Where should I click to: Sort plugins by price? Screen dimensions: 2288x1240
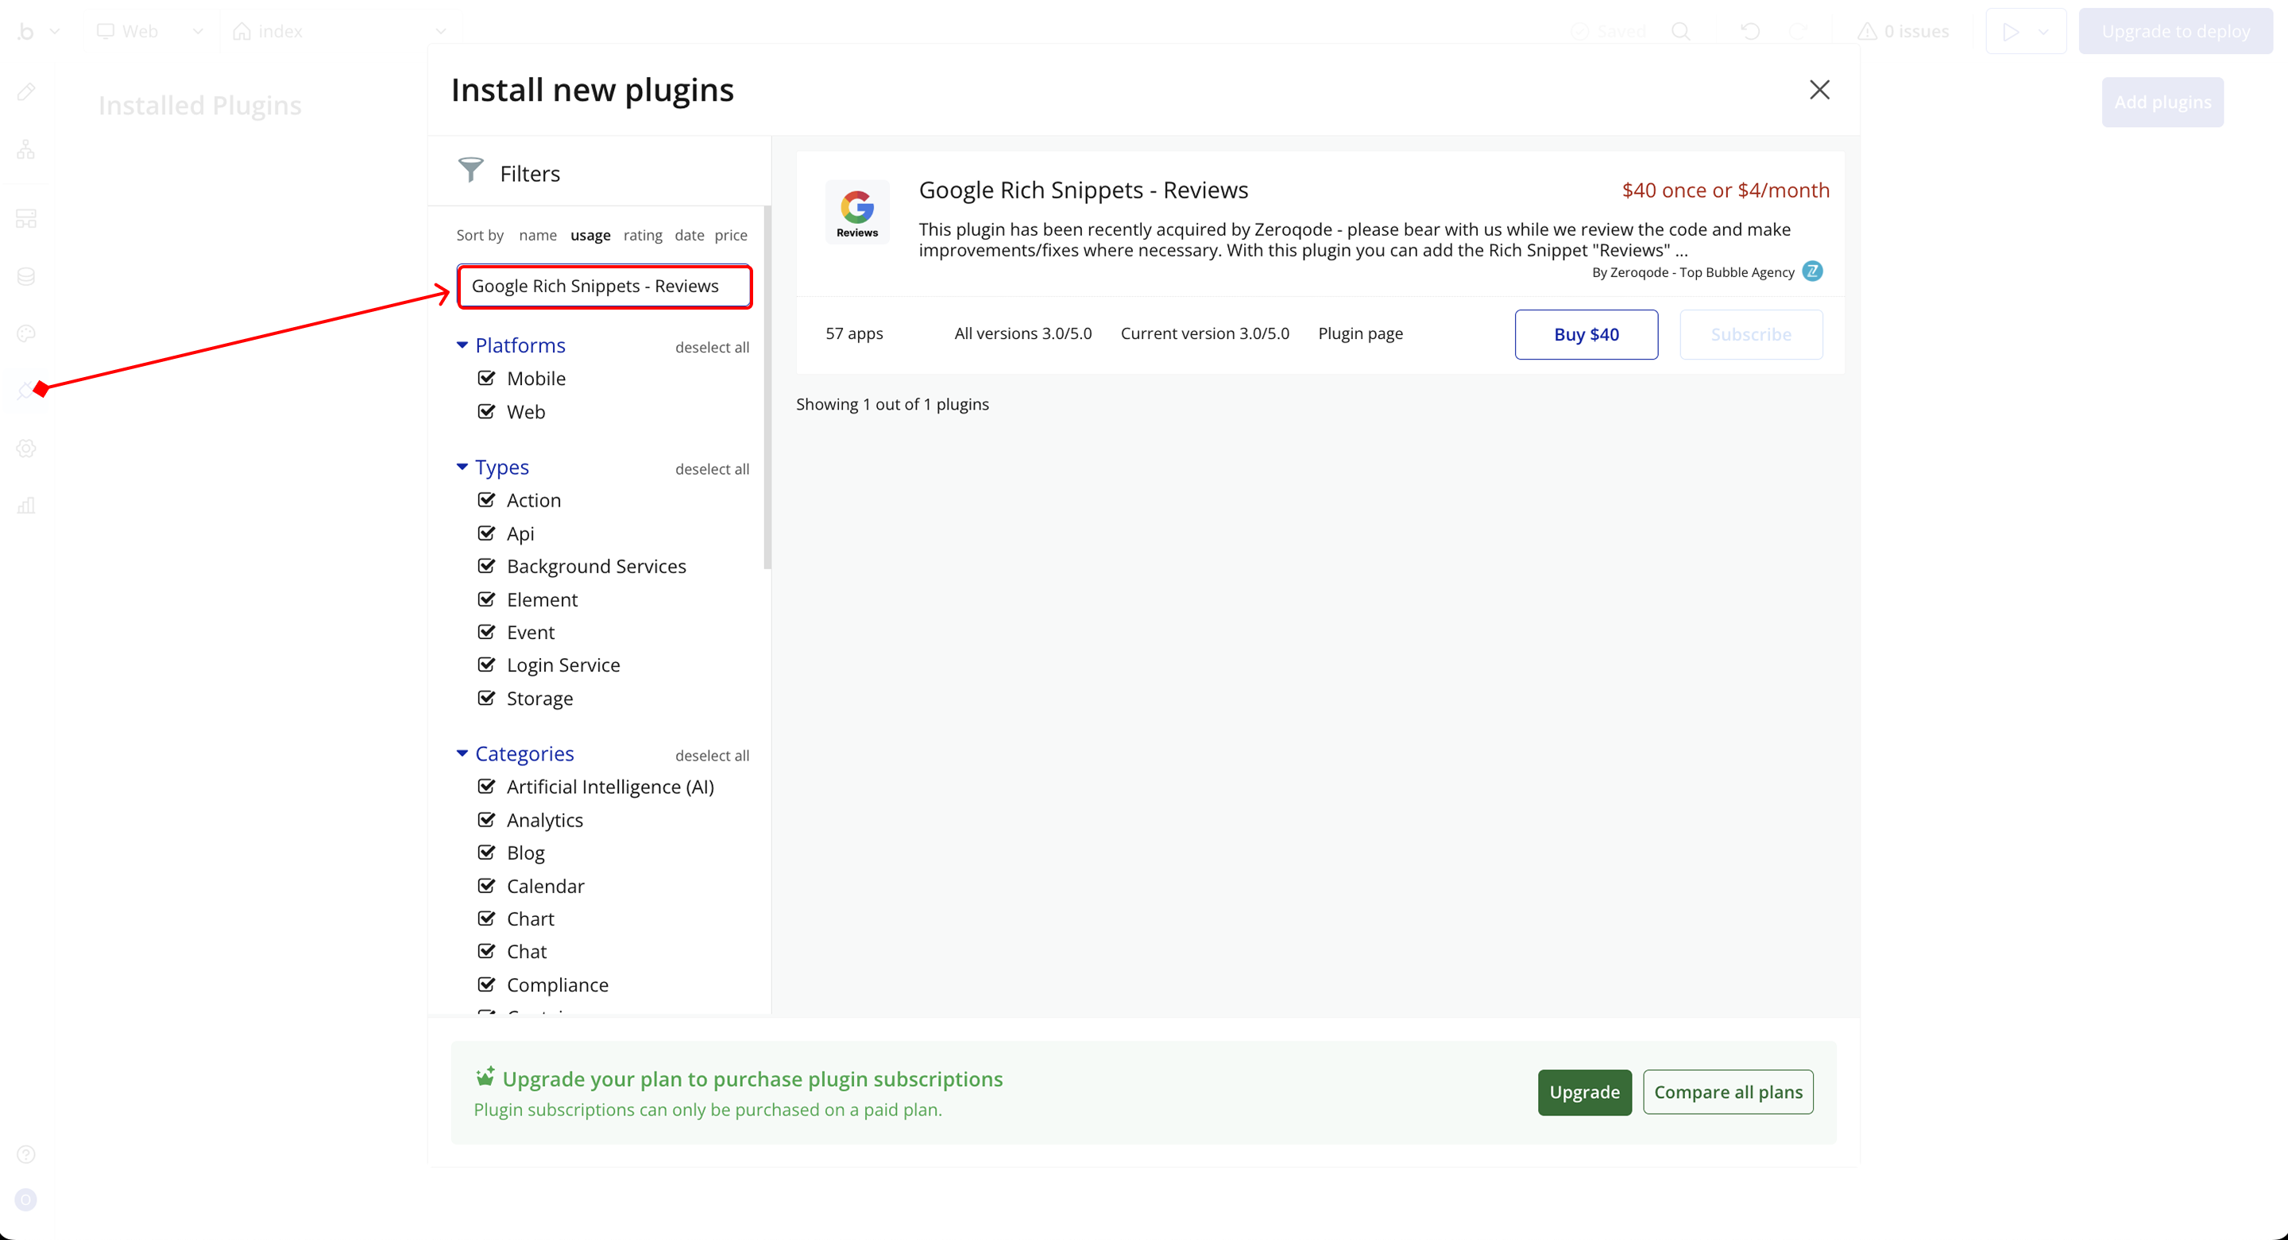point(730,235)
